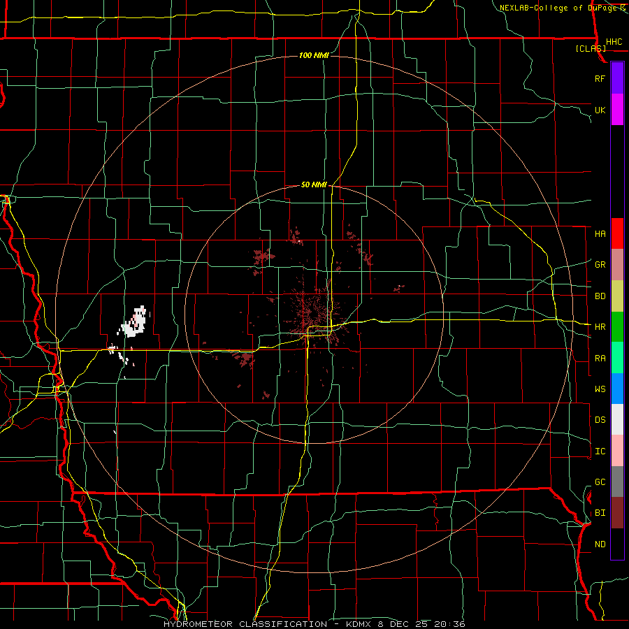Click the BD legend label
The width and height of the screenshot is (629, 629).
(600, 296)
